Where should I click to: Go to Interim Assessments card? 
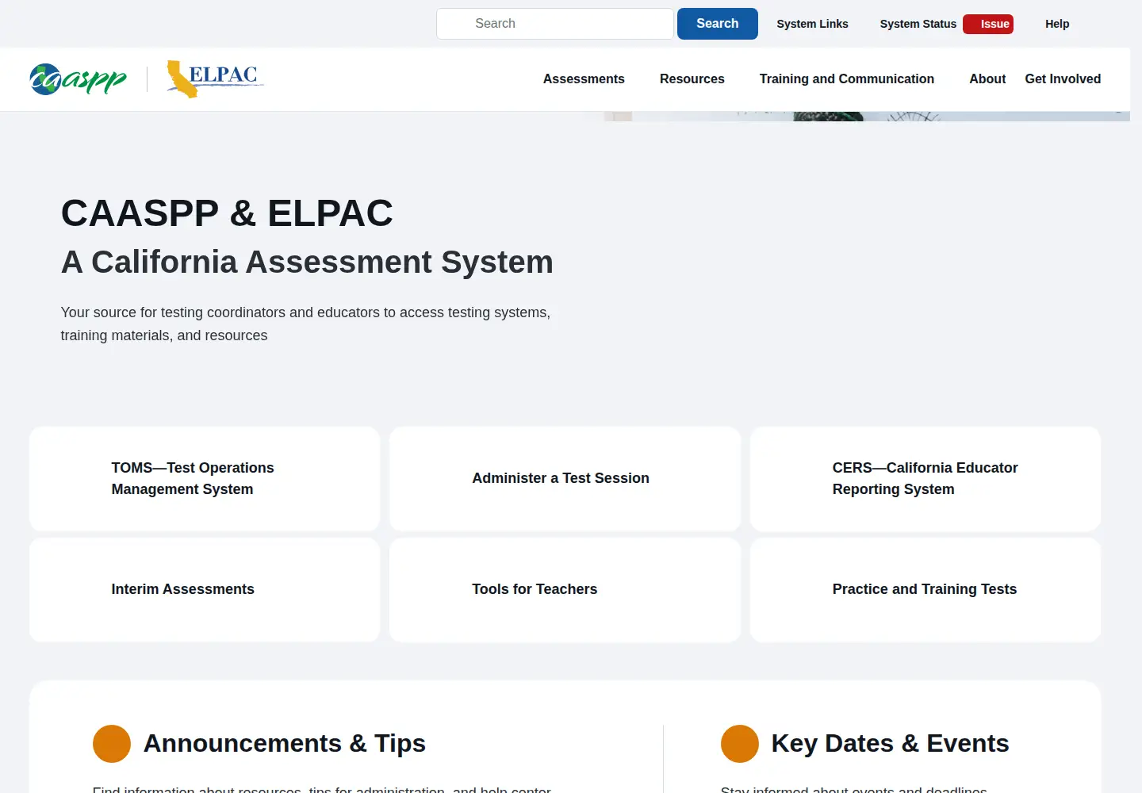pos(205,590)
